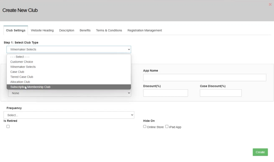Check the iPad App hide option
274x162 pixels.
(x=166, y=126)
